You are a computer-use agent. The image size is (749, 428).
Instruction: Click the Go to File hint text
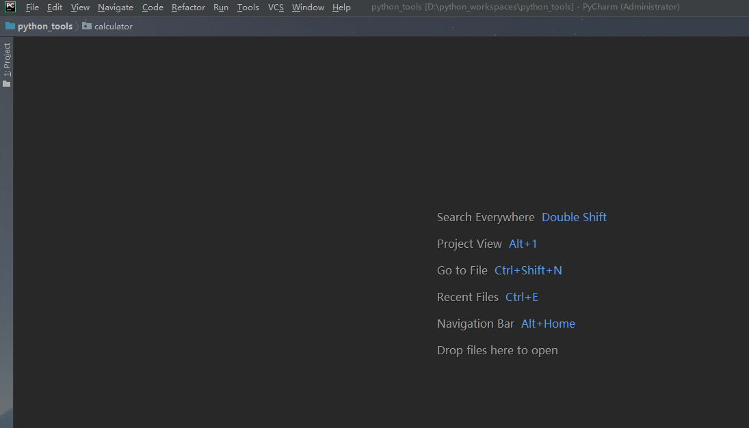pyautogui.click(x=462, y=271)
